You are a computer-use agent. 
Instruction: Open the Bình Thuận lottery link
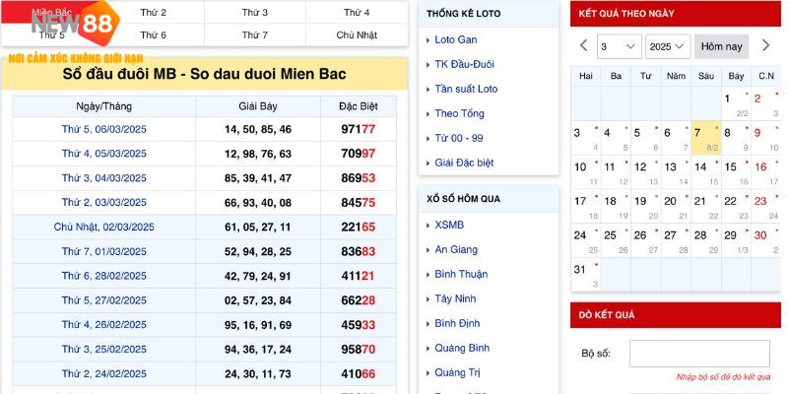click(x=461, y=274)
